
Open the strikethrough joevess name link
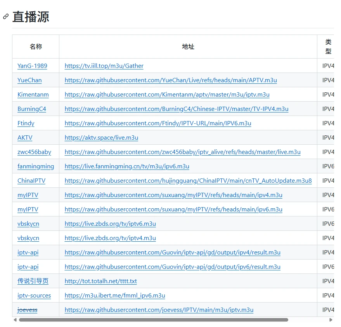point(27,310)
